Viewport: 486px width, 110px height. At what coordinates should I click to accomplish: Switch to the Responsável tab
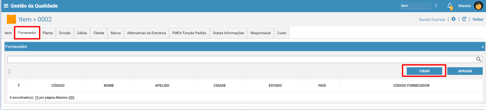click(x=261, y=33)
